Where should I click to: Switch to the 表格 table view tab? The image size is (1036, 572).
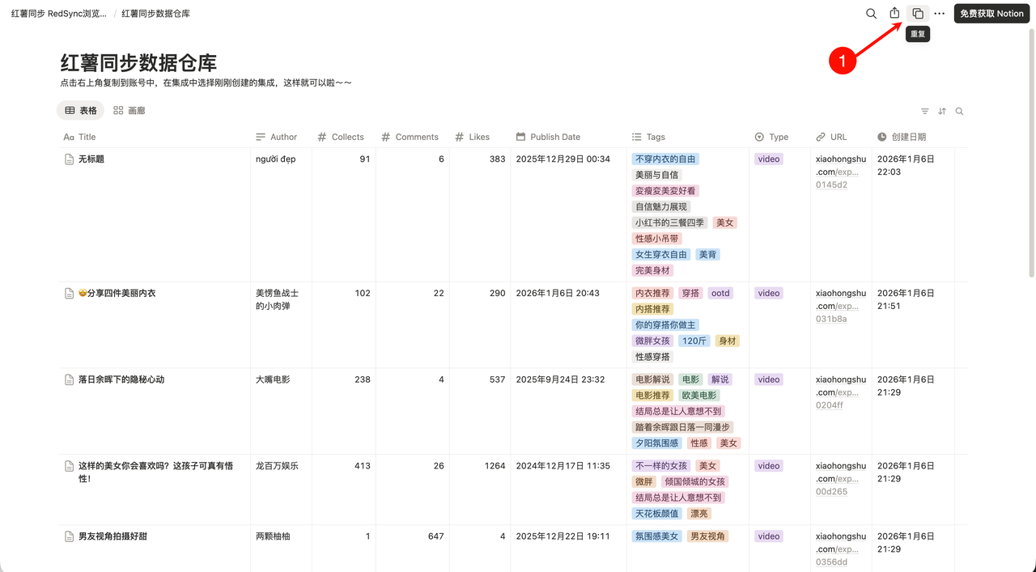tap(80, 111)
